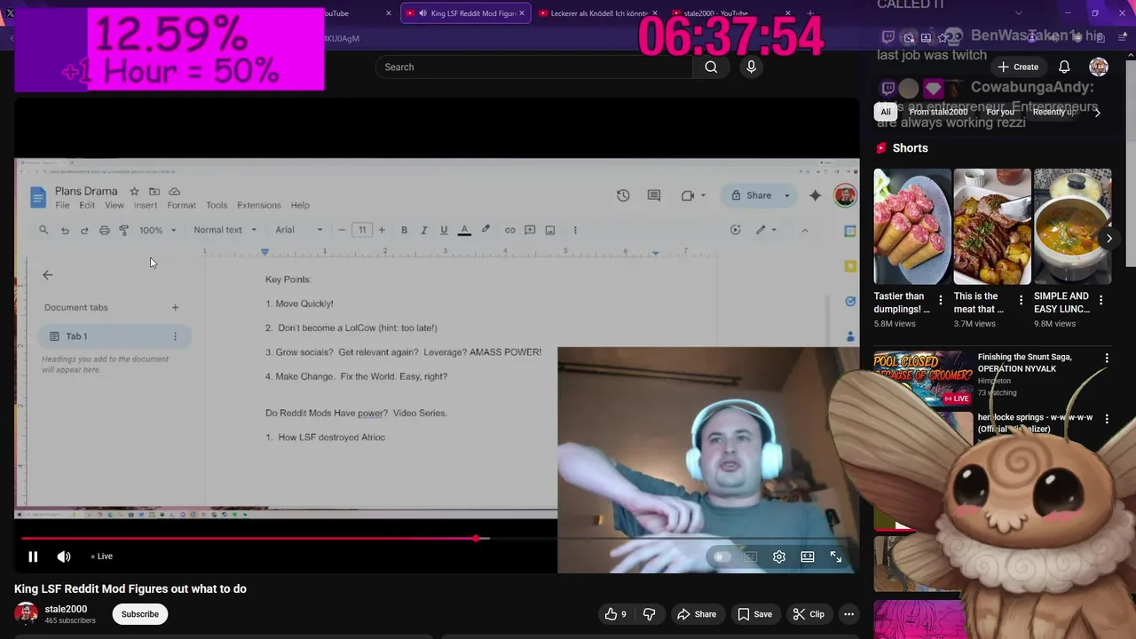Toggle Italic formatting in Docs toolbar
This screenshot has width=1136, height=639.
[424, 230]
